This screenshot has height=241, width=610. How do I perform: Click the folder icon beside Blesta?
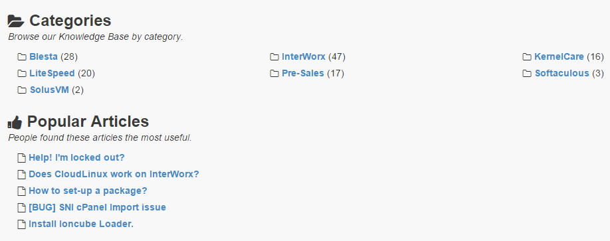pos(22,57)
